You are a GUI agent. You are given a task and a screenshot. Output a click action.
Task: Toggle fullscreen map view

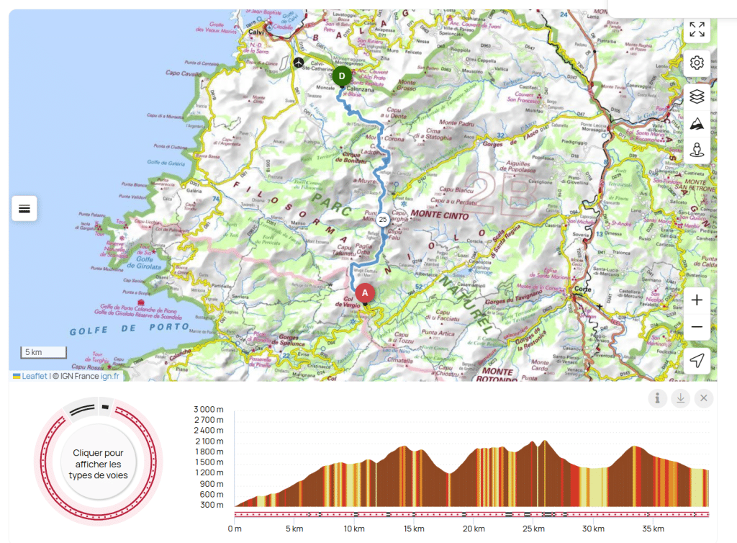click(697, 30)
